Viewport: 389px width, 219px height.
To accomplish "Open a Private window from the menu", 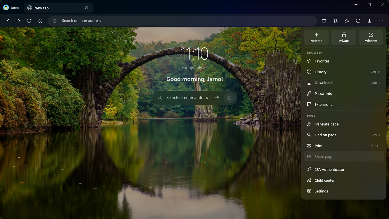I will tap(344, 37).
